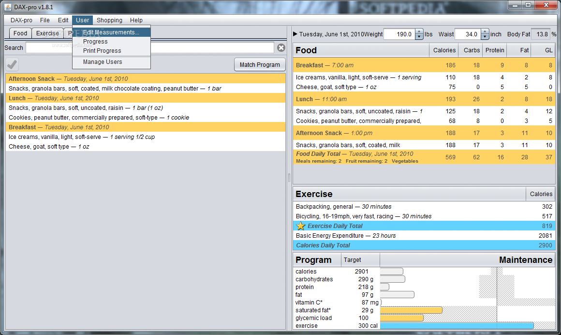Image resolution: width=561 pixels, height=335 pixels.
Task: Open the File menu
Action: (44, 20)
